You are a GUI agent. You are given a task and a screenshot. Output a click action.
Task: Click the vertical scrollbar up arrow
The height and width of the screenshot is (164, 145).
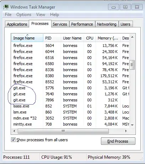pos(132,37)
